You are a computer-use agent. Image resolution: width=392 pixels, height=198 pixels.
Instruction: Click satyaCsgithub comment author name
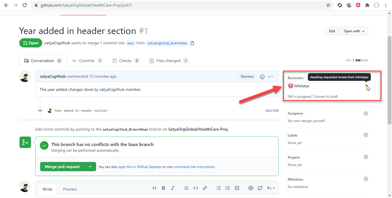click(x=53, y=76)
